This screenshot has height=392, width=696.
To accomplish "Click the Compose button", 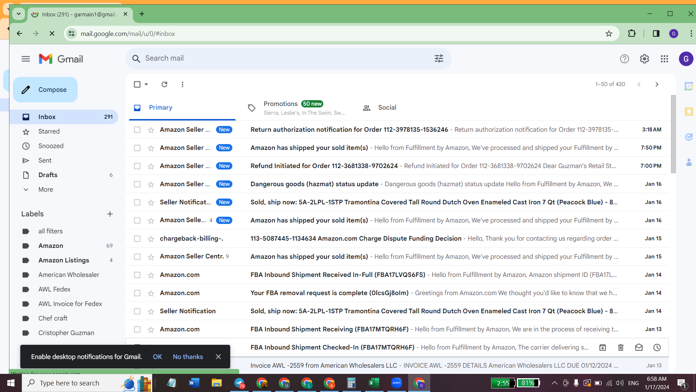I will [x=45, y=90].
